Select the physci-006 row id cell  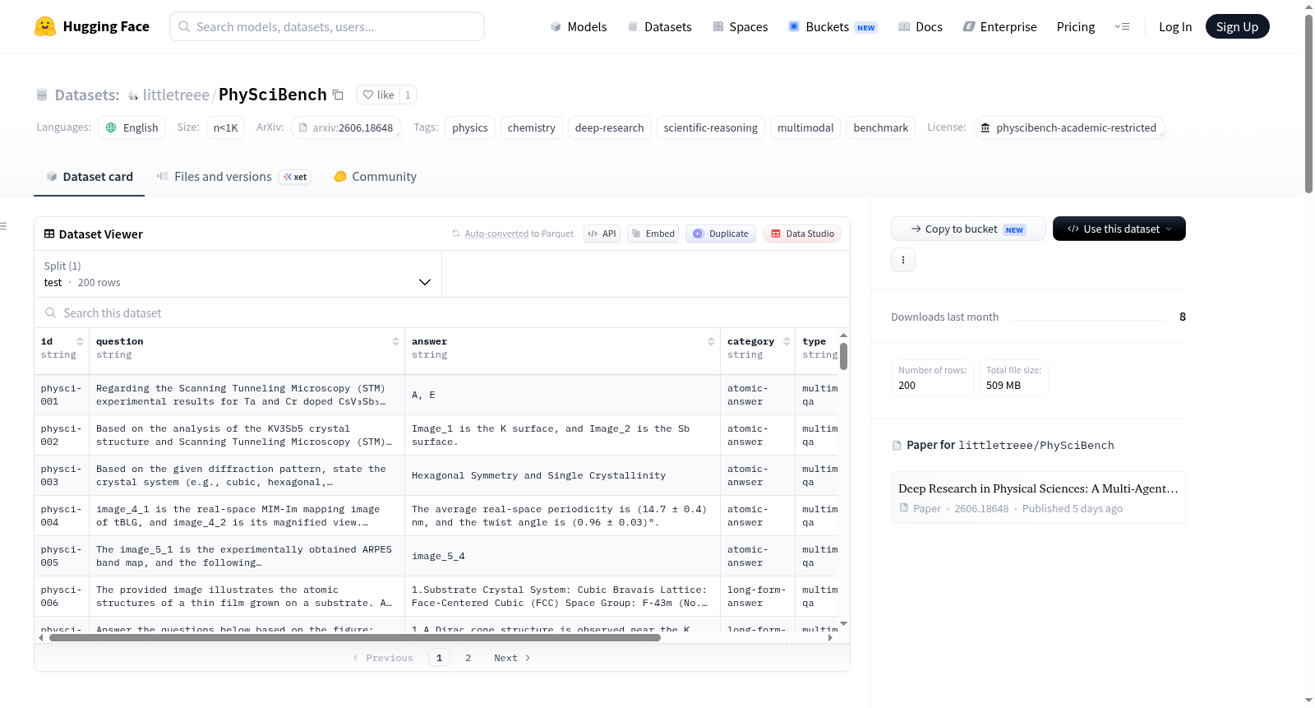(x=62, y=596)
